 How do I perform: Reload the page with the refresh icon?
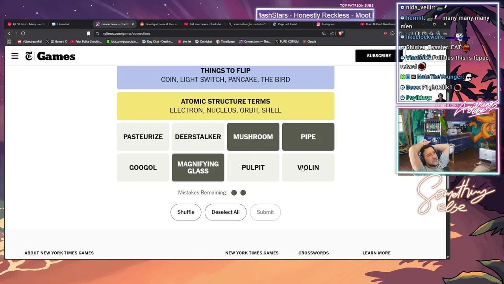pos(23,34)
